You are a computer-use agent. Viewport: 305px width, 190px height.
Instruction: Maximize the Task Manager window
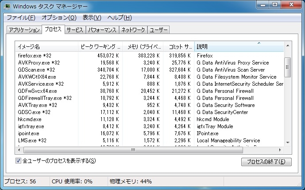coord(275,5)
